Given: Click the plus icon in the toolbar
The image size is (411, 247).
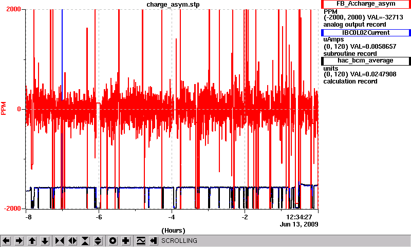Looking at the screenshot, I should click(x=126, y=241).
